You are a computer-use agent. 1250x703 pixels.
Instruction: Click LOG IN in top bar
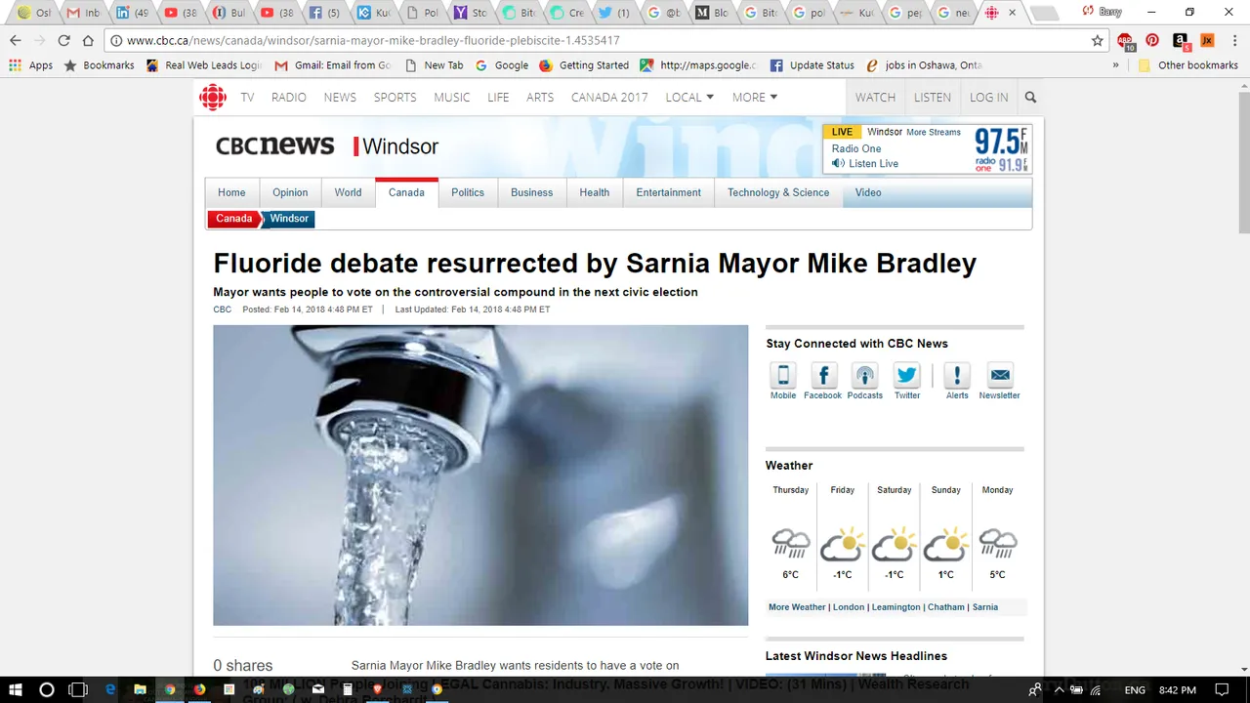pos(988,97)
